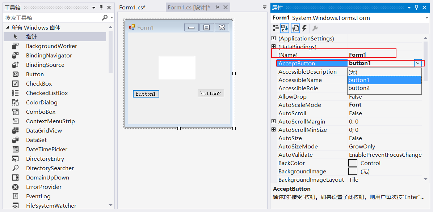Select the white box control on form
433x212 pixels.
[x=177, y=68]
